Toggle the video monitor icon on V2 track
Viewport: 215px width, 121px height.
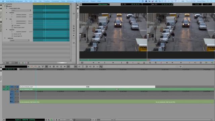(17, 87)
